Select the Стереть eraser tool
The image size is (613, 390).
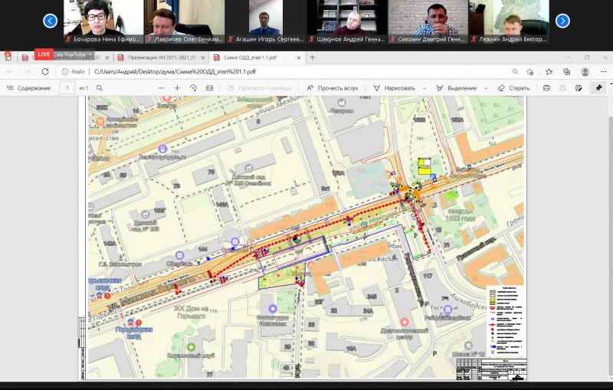point(513,88)
